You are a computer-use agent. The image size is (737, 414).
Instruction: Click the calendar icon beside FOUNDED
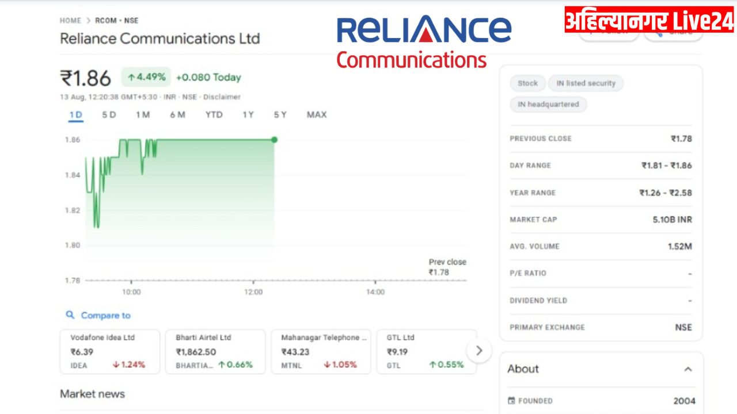click(511, 401)
